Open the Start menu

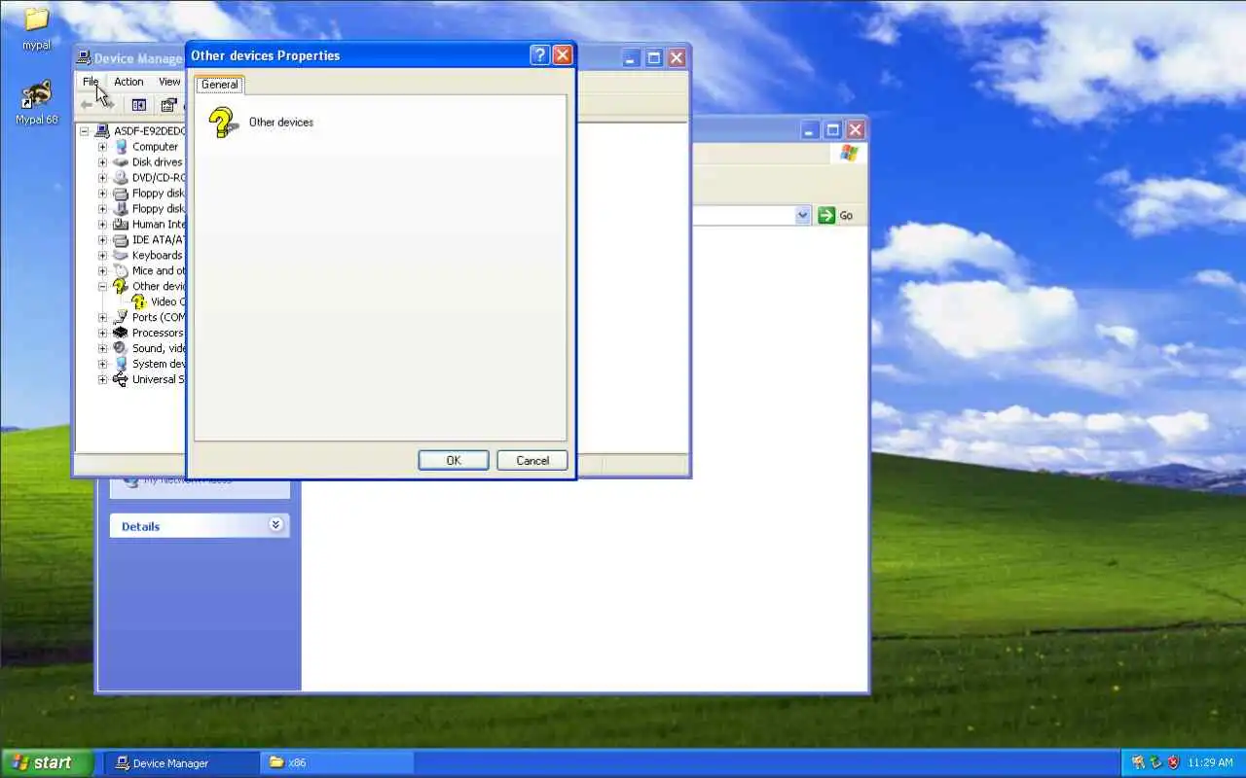tap(47, 762)
